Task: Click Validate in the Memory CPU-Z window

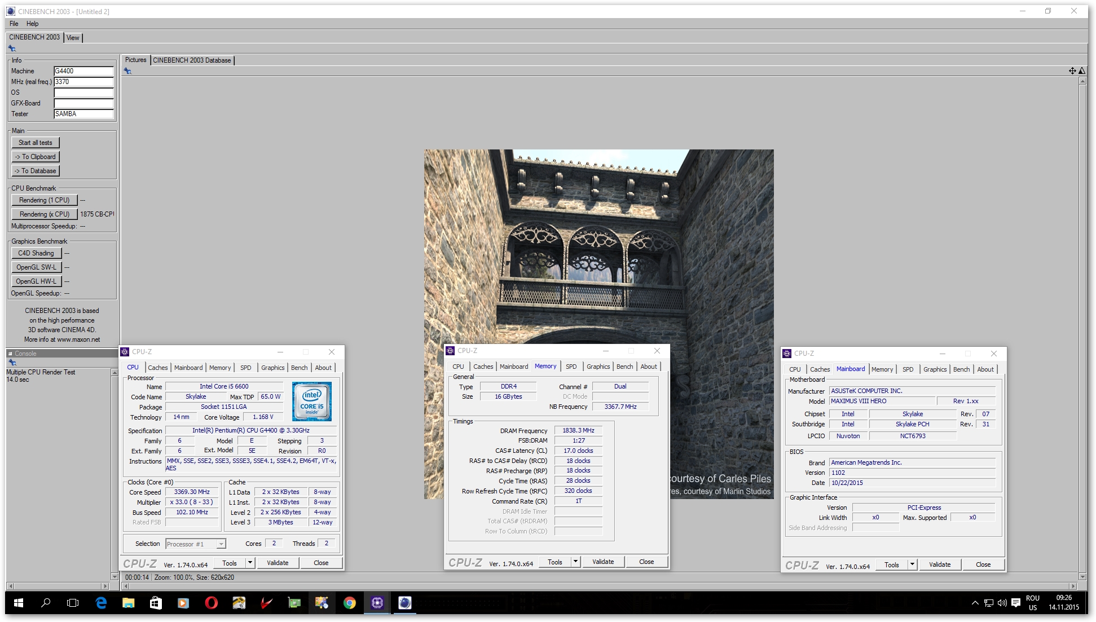Action: click(x=603, y=562)
